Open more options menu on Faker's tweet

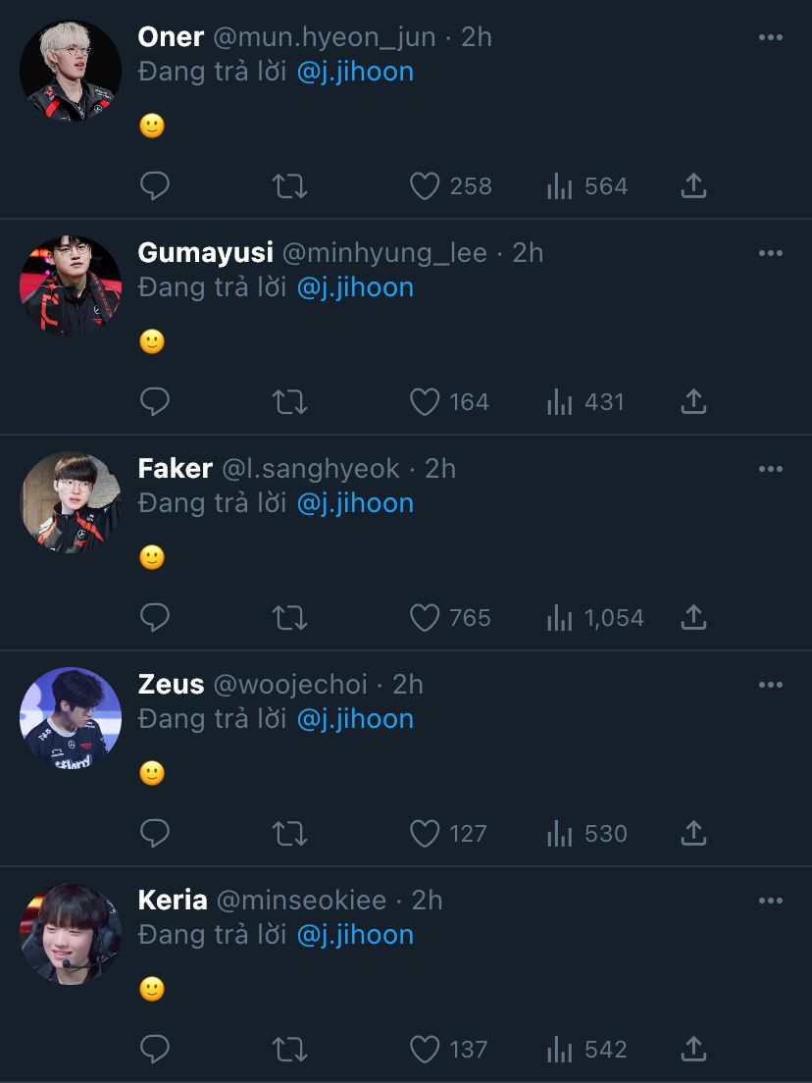point(771,469)
